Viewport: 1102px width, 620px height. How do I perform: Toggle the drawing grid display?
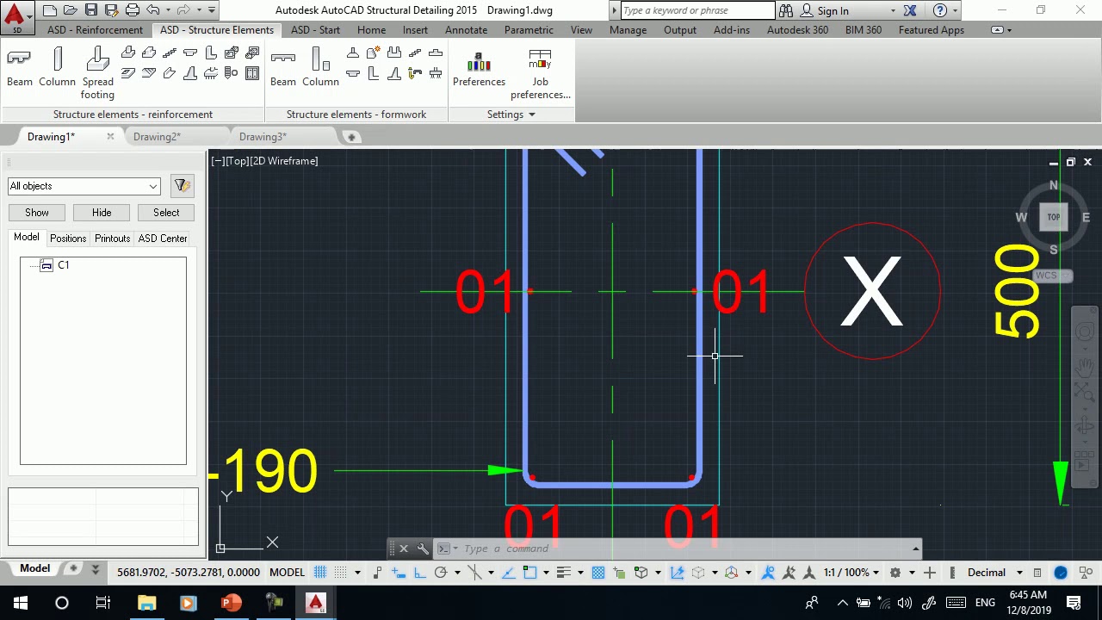320,573
